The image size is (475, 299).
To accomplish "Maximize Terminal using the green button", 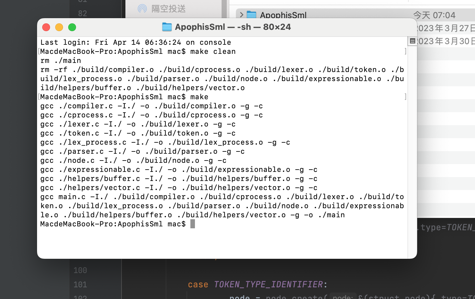I will point(72,27).
